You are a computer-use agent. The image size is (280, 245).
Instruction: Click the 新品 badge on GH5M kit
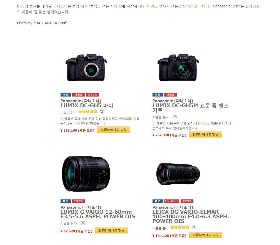click(157, 95)
